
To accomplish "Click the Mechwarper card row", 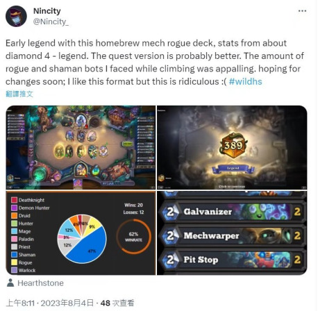I will click(232, 236).
